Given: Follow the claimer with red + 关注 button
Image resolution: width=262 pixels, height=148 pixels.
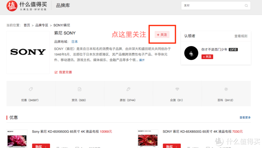Looking at the screenshot, I should coord(207,57).
